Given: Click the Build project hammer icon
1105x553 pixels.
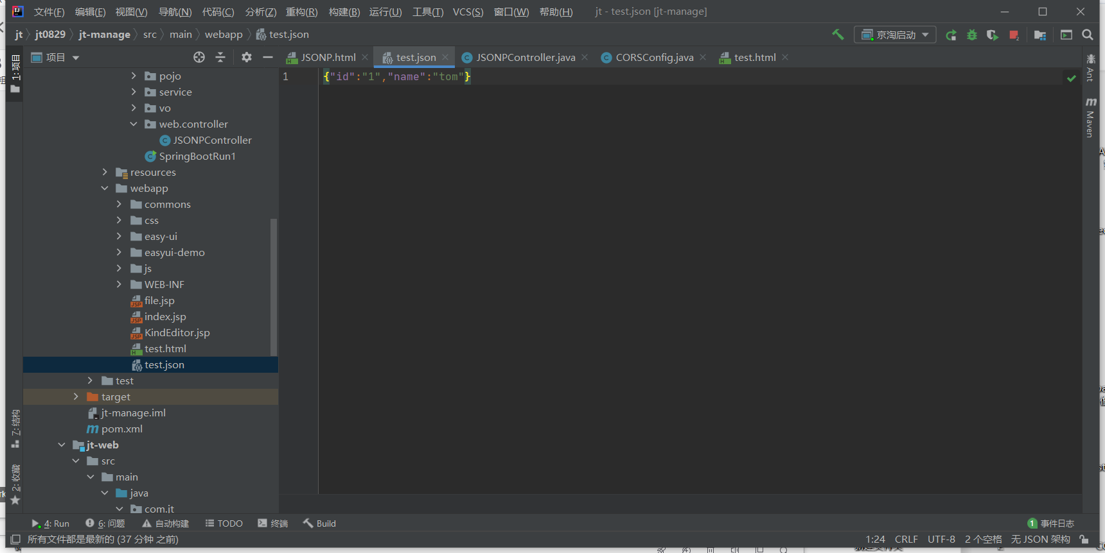Looking at the screenshot, I should tap(838, 35).
